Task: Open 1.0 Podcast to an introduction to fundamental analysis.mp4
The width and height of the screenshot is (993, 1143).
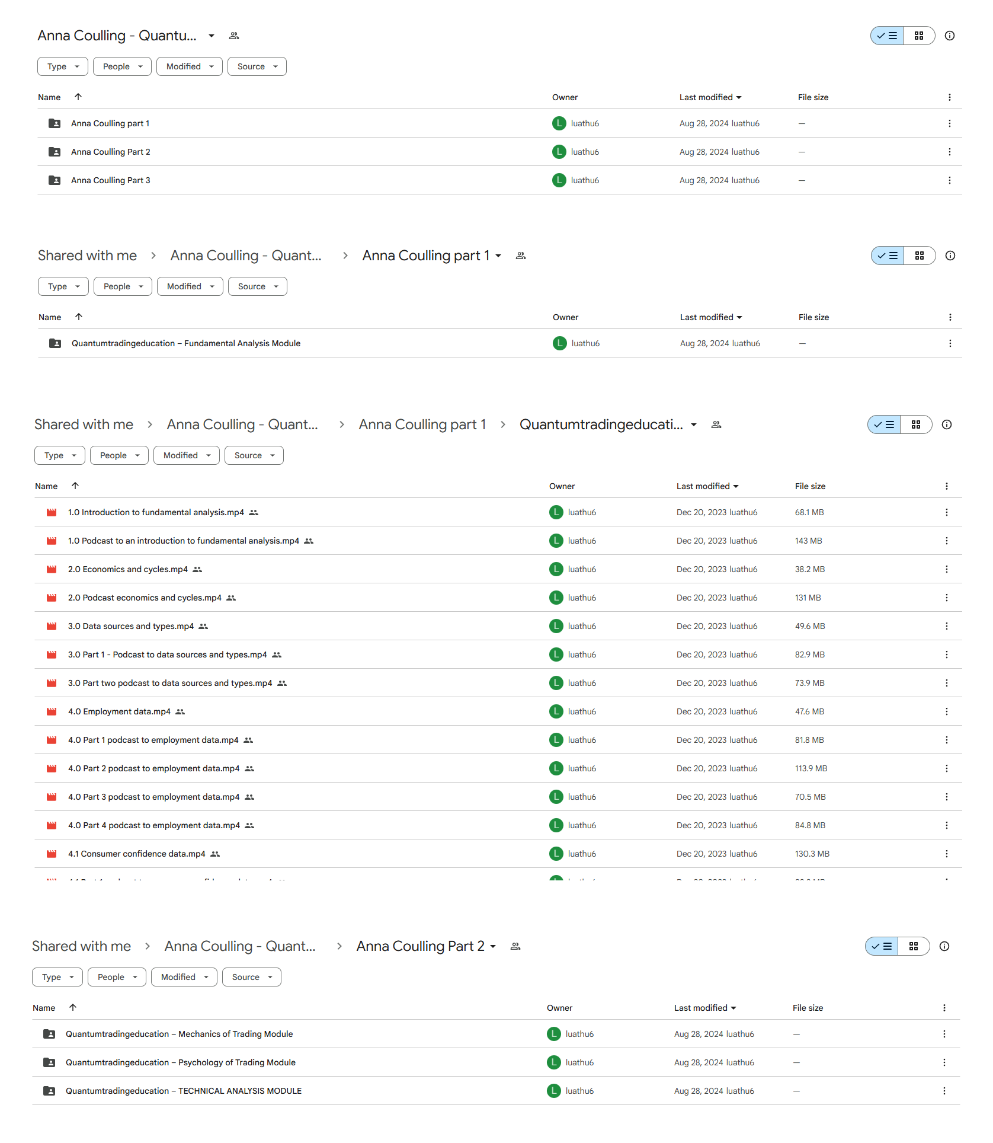Action: point(184,541)
